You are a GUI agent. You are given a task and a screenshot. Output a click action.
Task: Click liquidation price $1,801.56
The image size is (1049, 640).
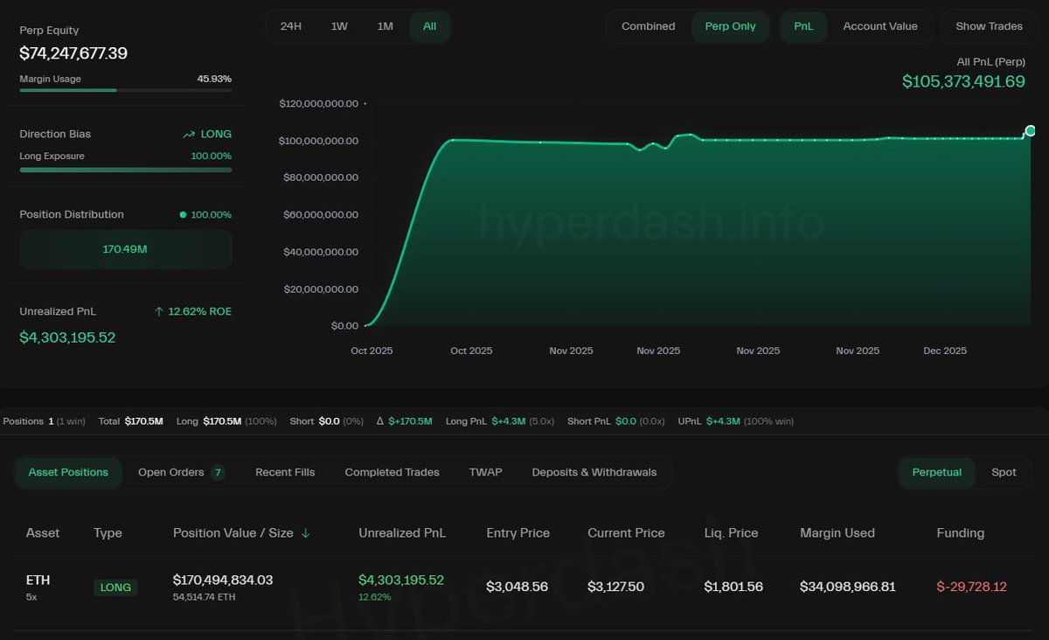click(x=733, y=587)
